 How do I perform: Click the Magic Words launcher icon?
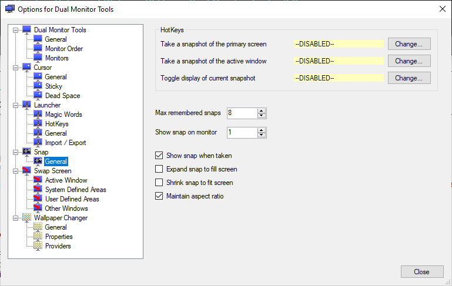tap(38, 114)
